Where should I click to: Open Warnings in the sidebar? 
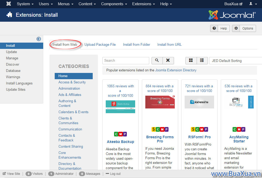click(x=13, y=77)
